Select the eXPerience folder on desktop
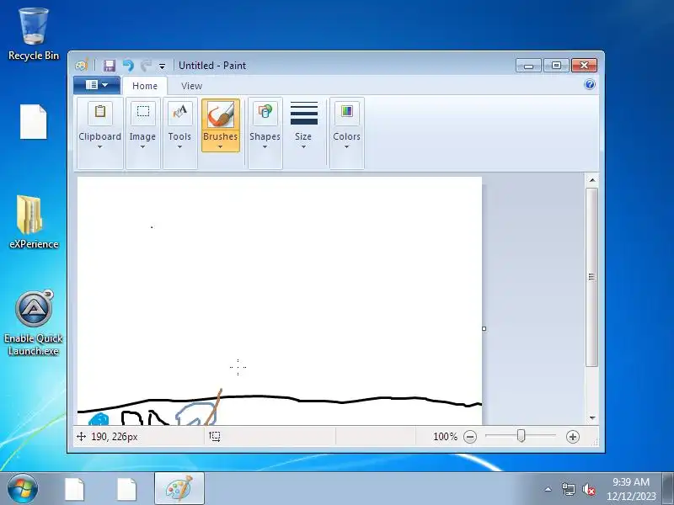The image size is (674, 505). pos(34,222)
